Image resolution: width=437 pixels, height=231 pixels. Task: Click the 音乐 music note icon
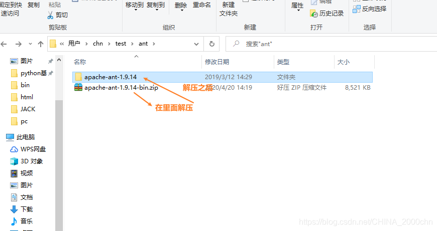point(14,221)
